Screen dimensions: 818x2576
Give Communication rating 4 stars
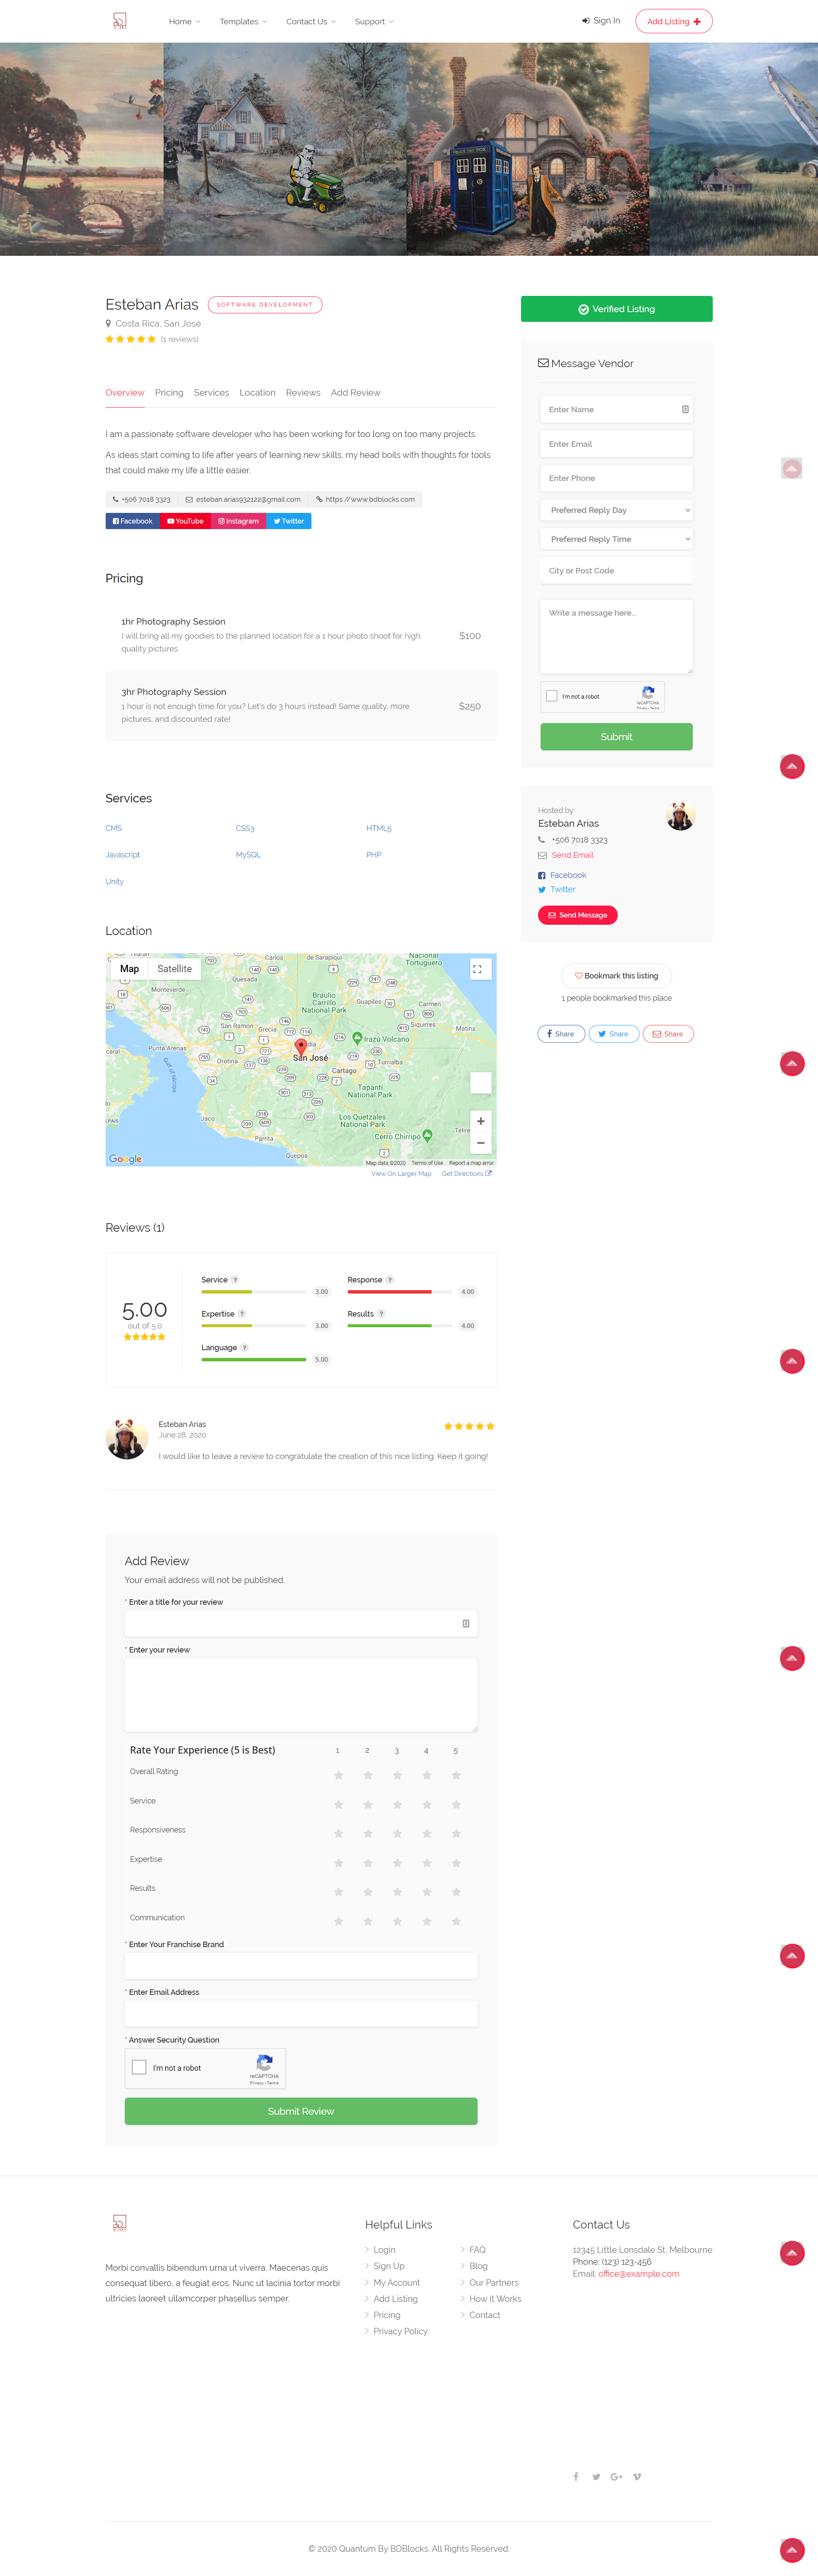point(426,1921)
